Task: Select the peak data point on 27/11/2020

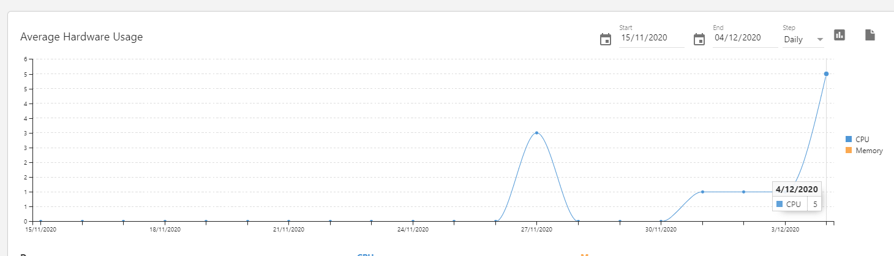Action: click(x=536, y=133)
